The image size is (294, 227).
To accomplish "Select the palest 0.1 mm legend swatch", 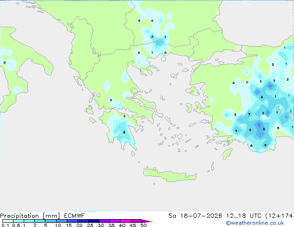I will click(x=8, y=221).
